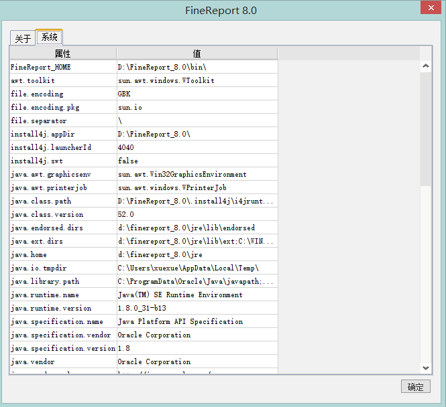446x407 pixels.
Task: Select the java.endorsed.dirs property cell
Action: click(63, 228)
